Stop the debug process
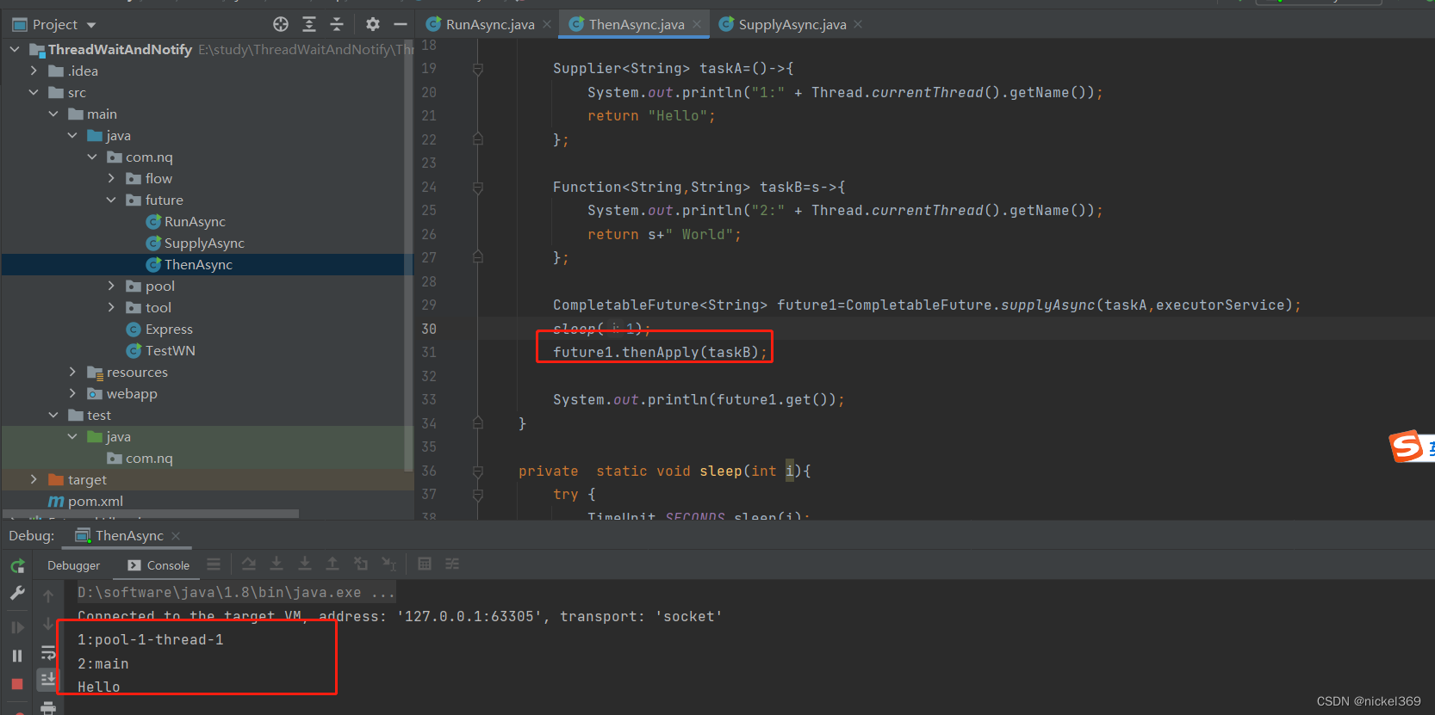1435x715 pixels. [x=17, y=684]
